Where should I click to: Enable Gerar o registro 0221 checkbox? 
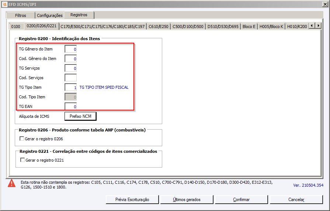(22, 160)
